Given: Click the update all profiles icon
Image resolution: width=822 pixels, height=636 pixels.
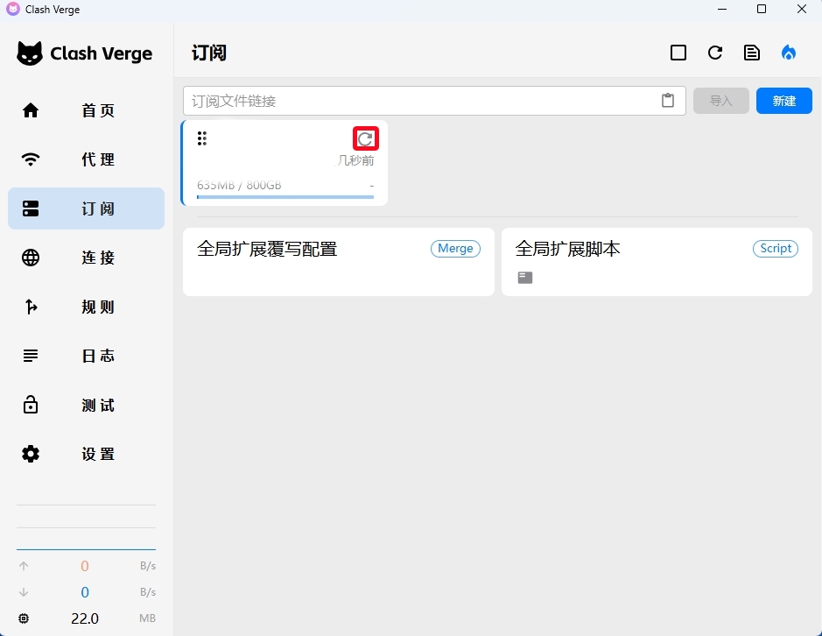Looking at the screenshot, I should click(x=715, y=53).
